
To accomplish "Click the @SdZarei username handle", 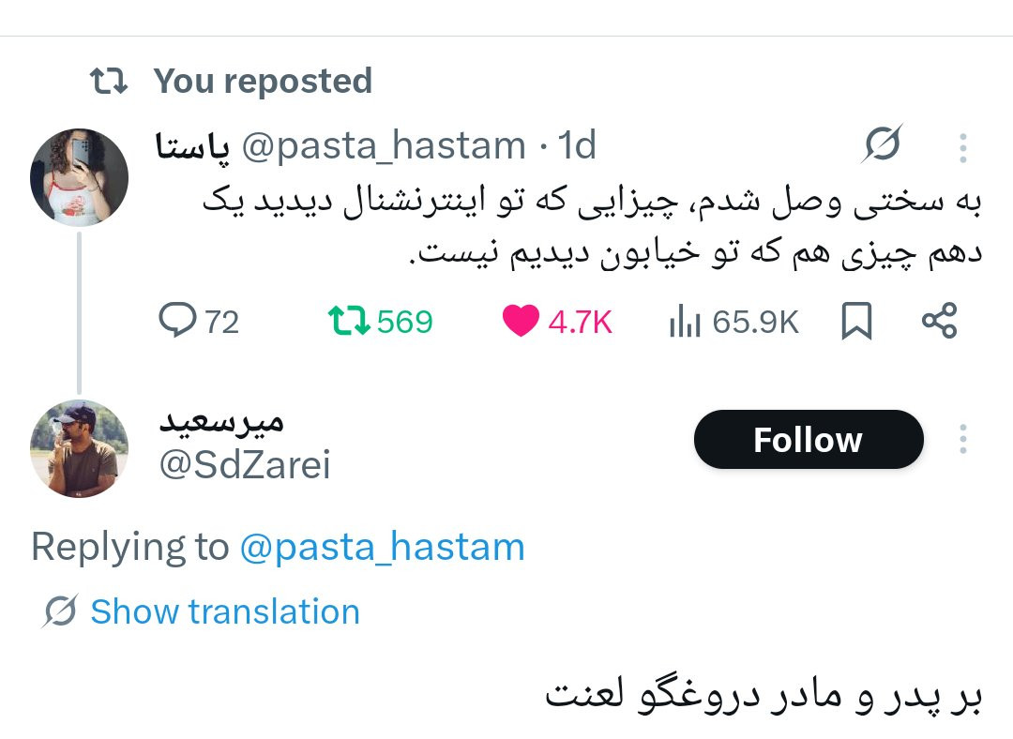I will tap(244, 464).
